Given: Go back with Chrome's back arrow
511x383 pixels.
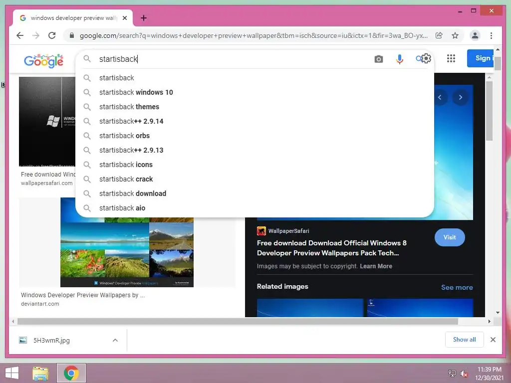Looking at the screenshot, I should [20, 35].
